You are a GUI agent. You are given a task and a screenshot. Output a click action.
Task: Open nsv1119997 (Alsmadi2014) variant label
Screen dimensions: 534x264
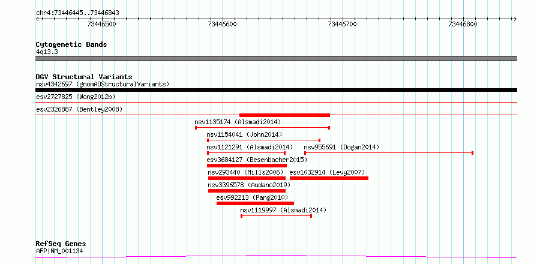[x=283, y=210]
